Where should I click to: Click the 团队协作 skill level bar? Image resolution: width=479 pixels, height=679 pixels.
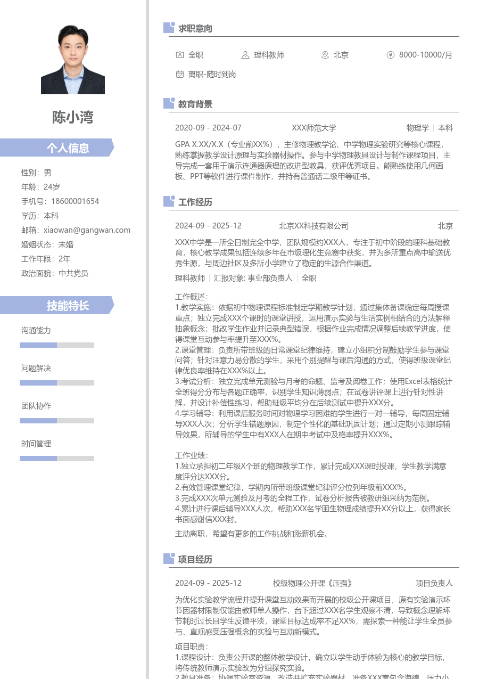point(57,421)
